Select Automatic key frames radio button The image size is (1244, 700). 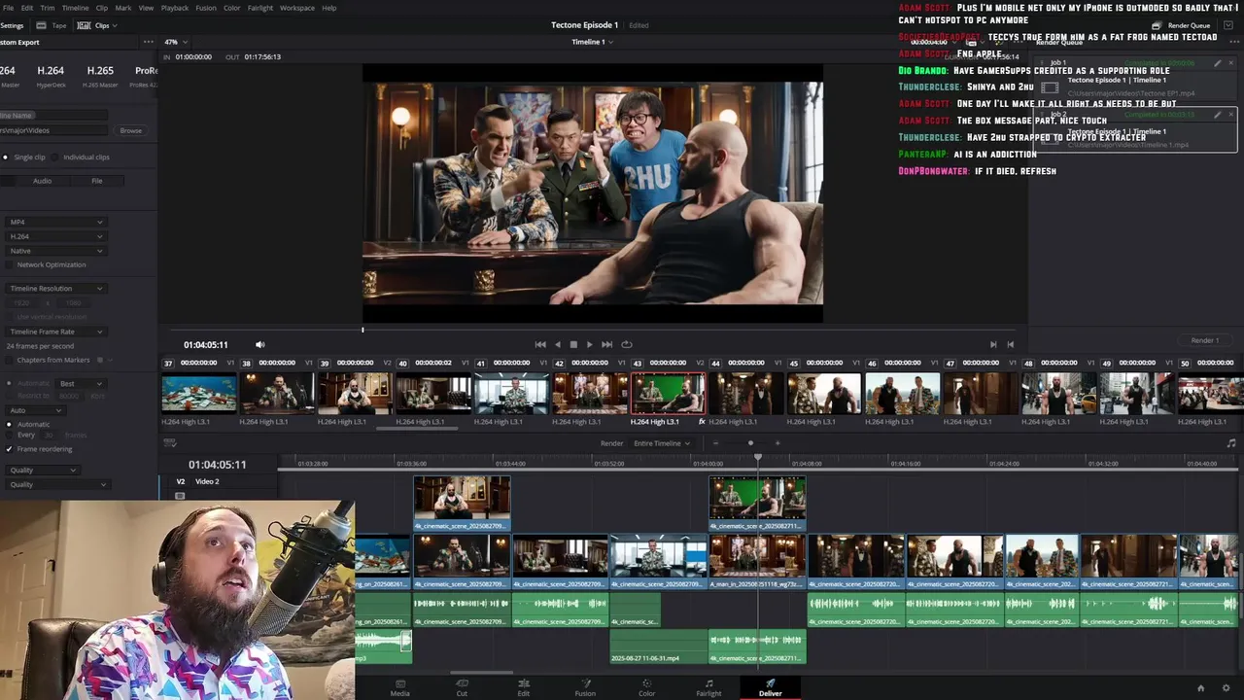(x=10, y=424)
